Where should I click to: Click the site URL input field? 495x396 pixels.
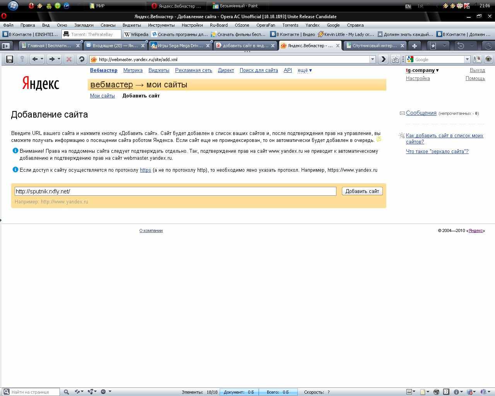pyautogui.click(x=175, y=191)
